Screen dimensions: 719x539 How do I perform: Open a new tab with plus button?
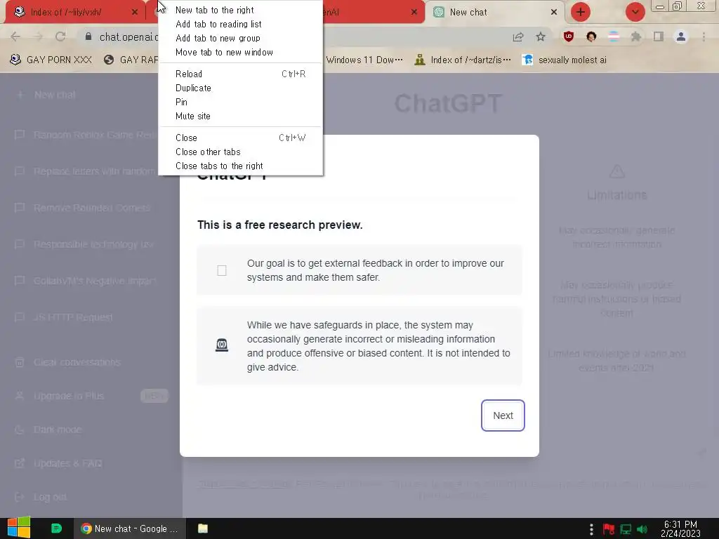click(x=580, y=12)
